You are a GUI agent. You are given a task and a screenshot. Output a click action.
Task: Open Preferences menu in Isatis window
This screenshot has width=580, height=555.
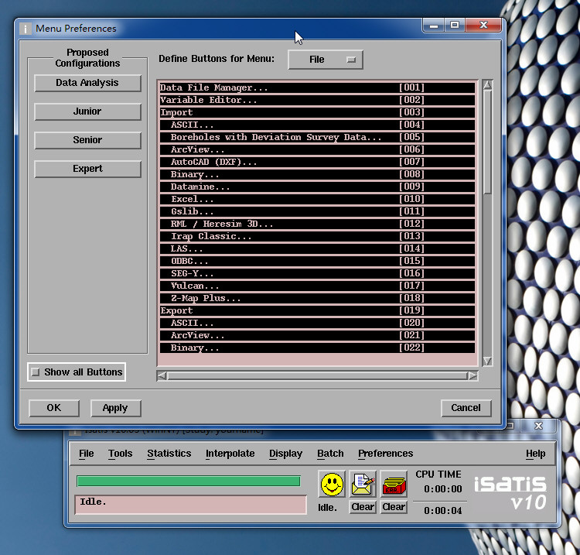point(385,453)
